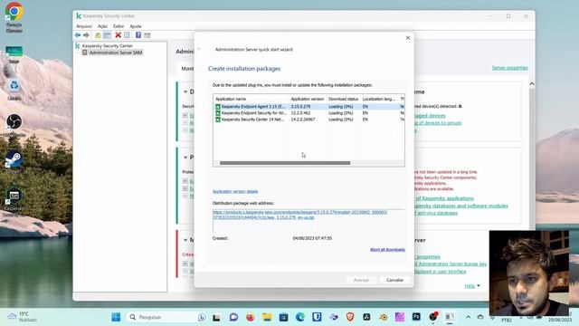Viewport: 579px width, 326px height.
Task: Expand first plus box in Protection section
Action: (x=185, y=181)
